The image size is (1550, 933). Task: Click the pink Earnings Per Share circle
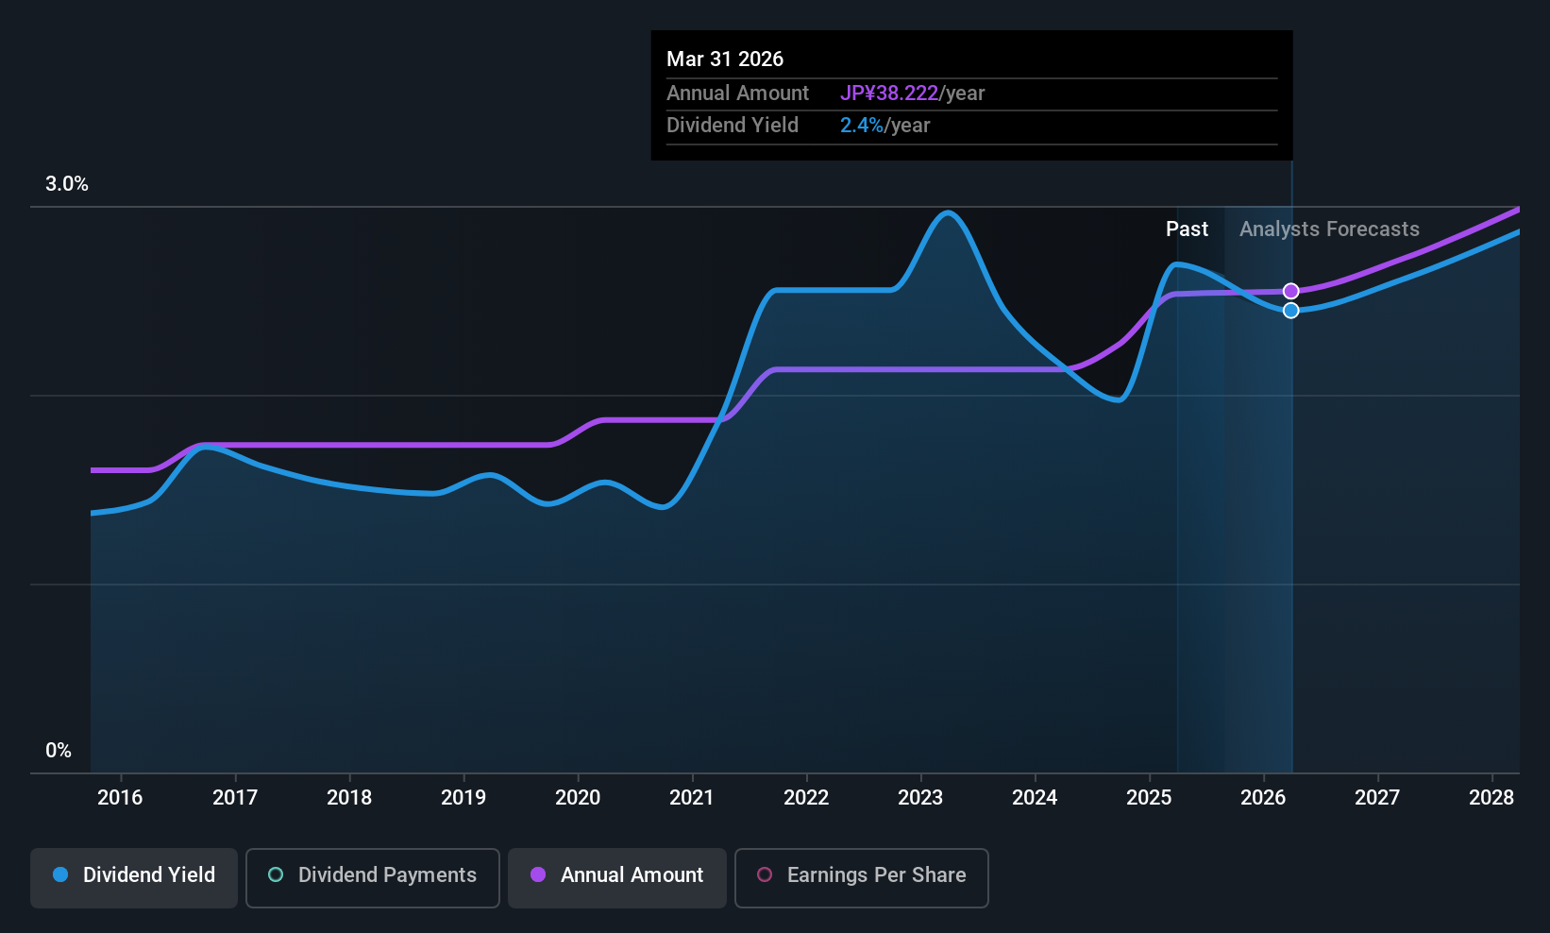[765, 874]
